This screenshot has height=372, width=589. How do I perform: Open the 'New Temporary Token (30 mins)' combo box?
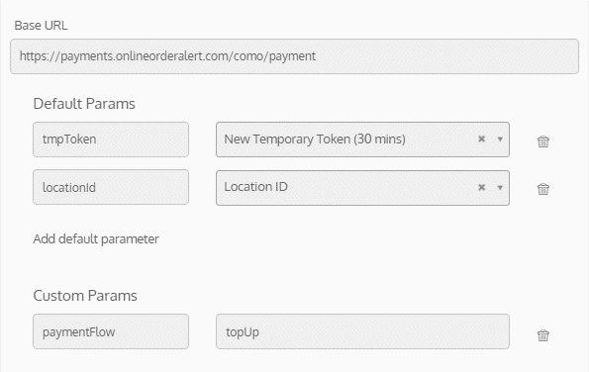[x=362, y=139]
